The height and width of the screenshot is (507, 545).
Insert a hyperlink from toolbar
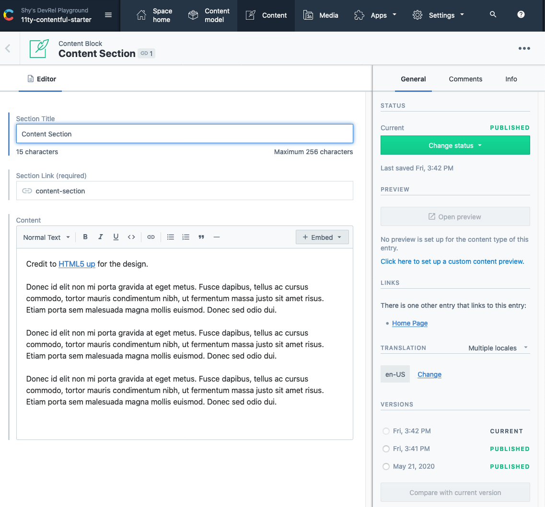pyautogui.click(x=151, y=237)
